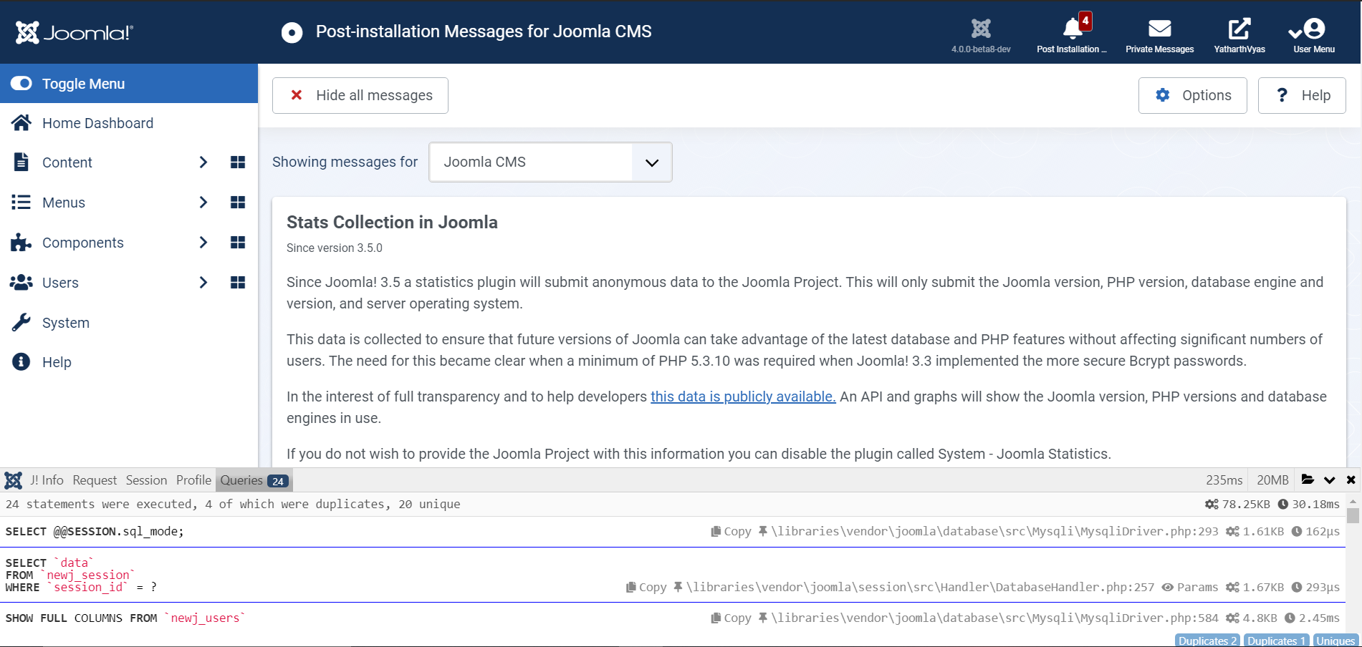Filter by Uniques badge
This screenshot has width=1362, height=647.
coord(1335,641)
